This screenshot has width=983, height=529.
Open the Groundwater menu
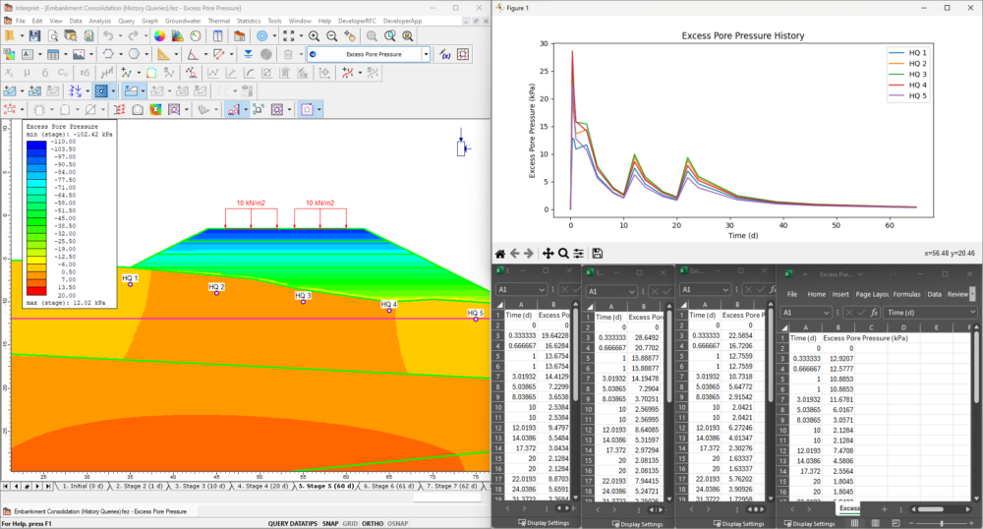[181, 20]
